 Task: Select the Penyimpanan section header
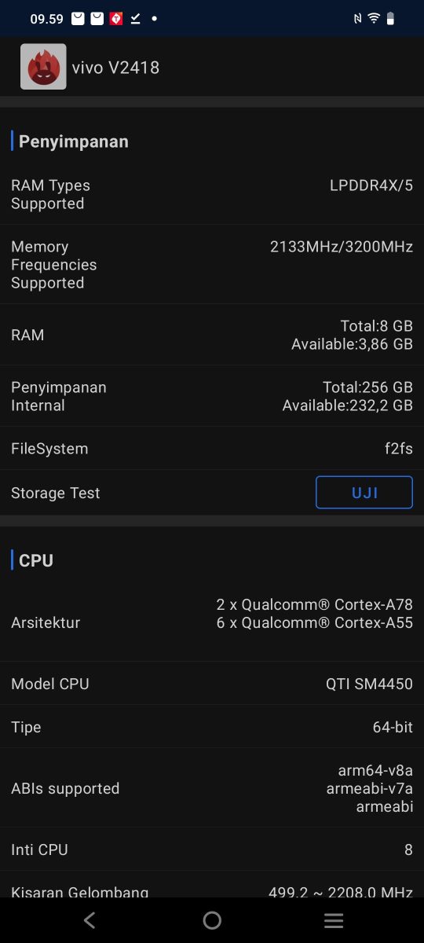point(74,141)
